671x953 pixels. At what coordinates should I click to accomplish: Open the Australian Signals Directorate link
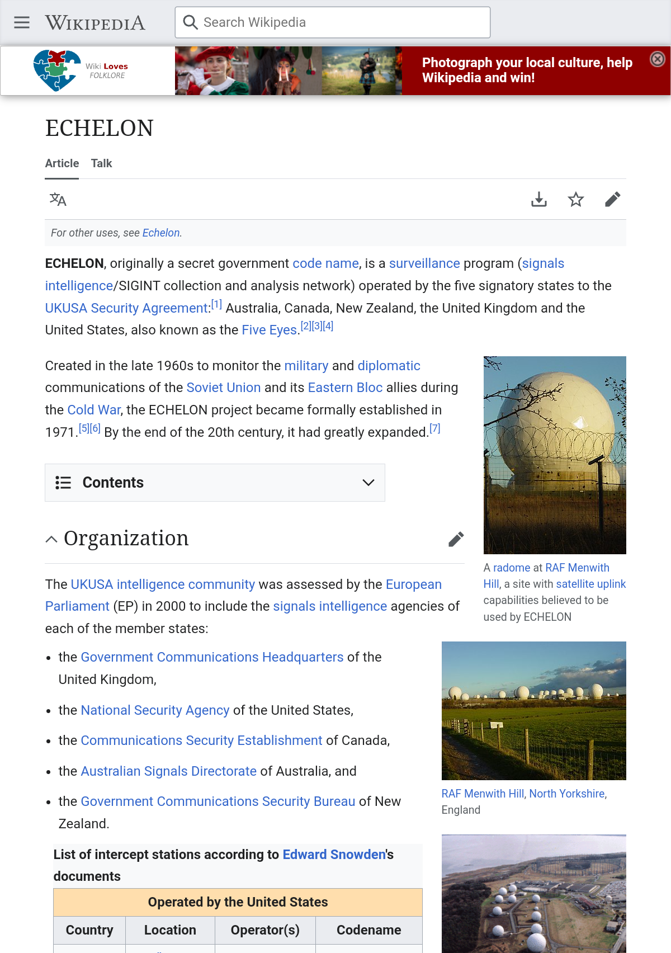(169, 771)
